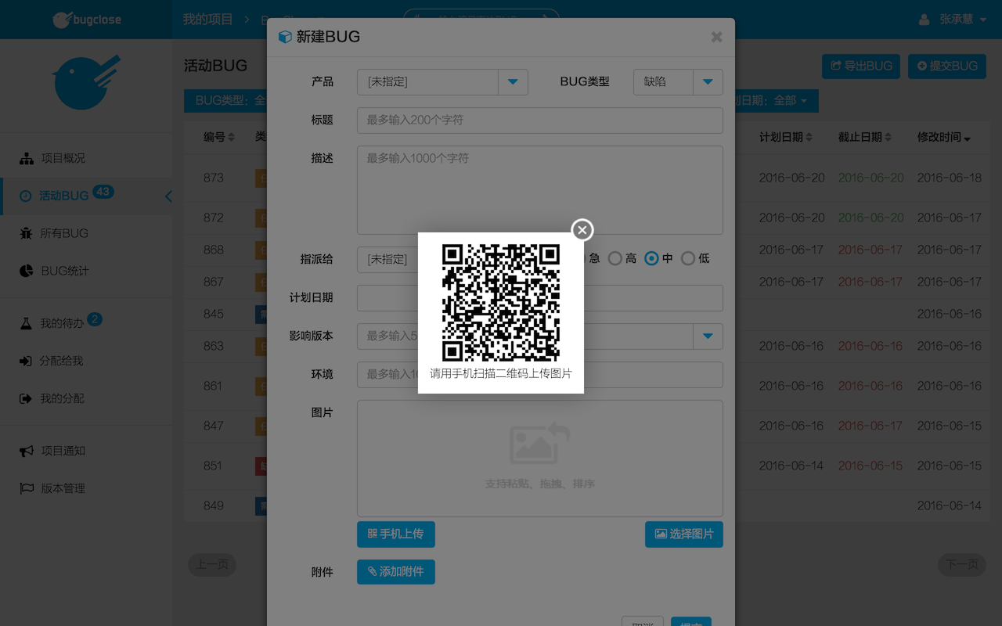Open 所有BUG in the sidebar
Viewport: 1002px width, 626px height.
click(86, 233)
